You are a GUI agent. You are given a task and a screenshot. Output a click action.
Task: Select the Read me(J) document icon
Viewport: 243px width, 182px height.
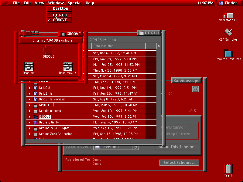[x=68, y=66]
